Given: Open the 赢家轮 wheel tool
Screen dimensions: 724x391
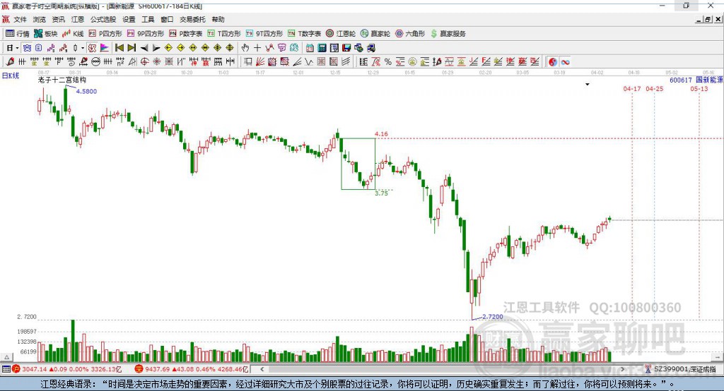Looking at the screenshot, I should tap(375, 34).
